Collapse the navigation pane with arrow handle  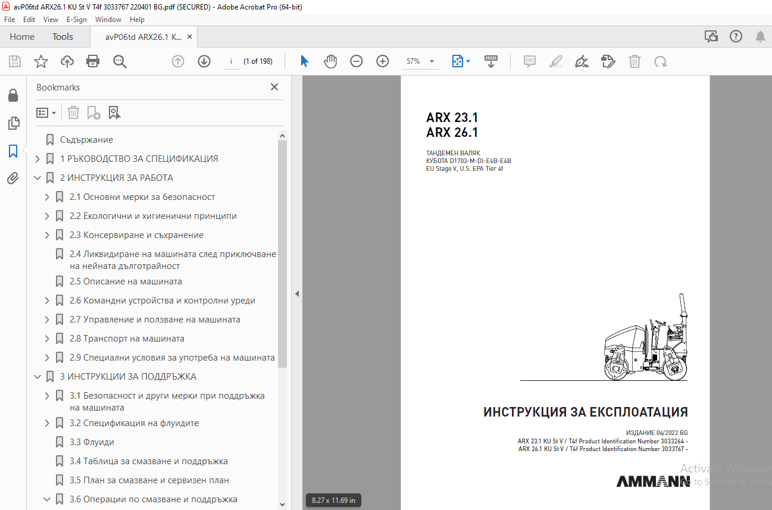[296, 293]
